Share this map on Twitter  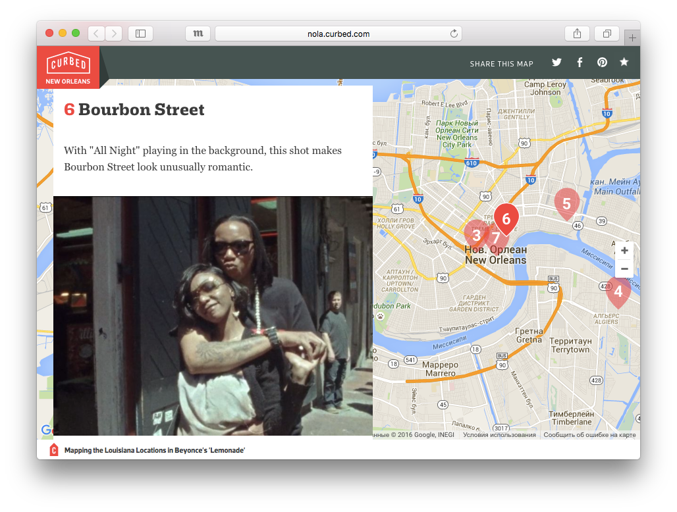pos(556,63)
